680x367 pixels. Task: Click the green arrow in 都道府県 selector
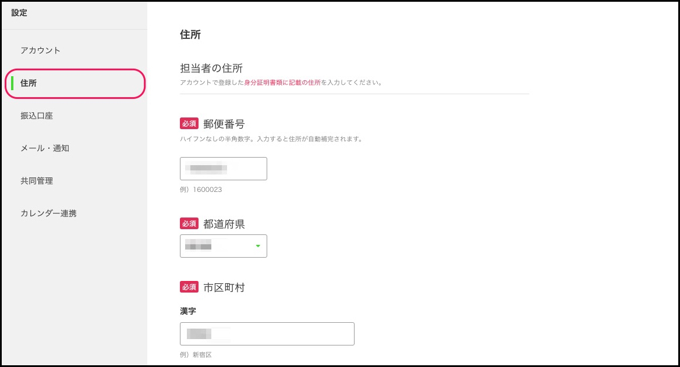(x=258, y=246)
